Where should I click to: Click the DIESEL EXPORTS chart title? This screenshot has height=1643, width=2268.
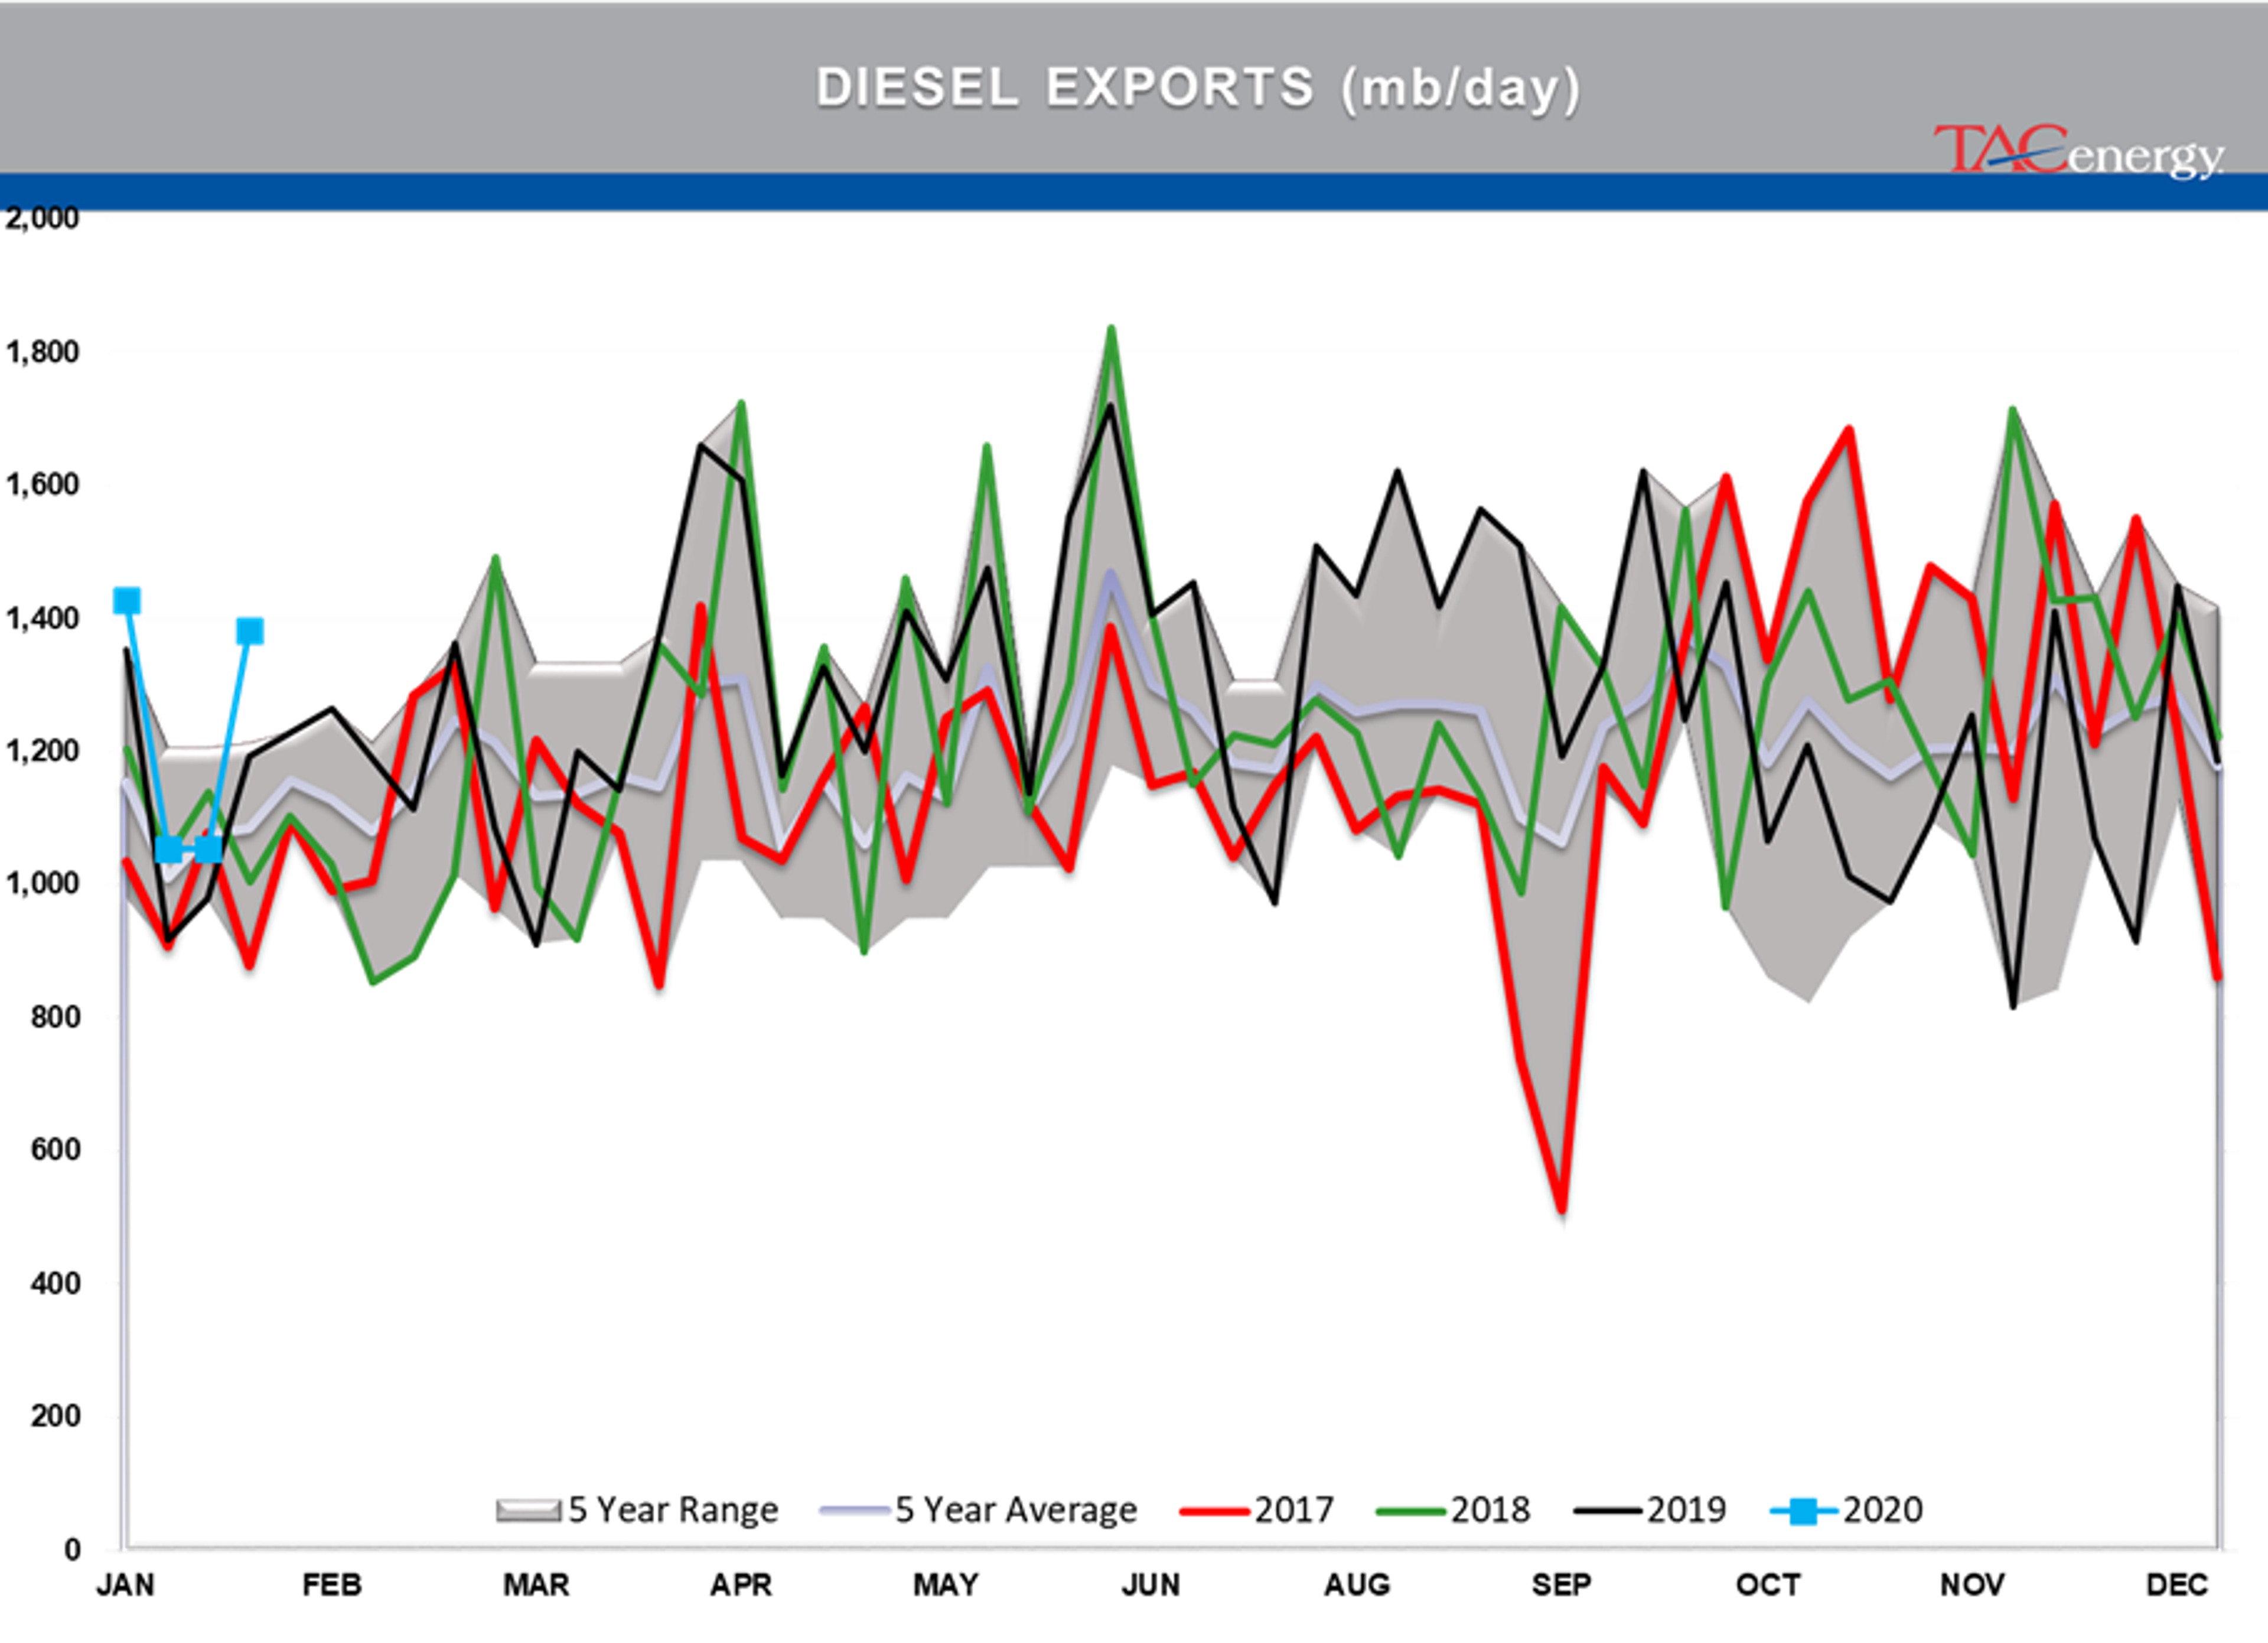(1198, 88)
